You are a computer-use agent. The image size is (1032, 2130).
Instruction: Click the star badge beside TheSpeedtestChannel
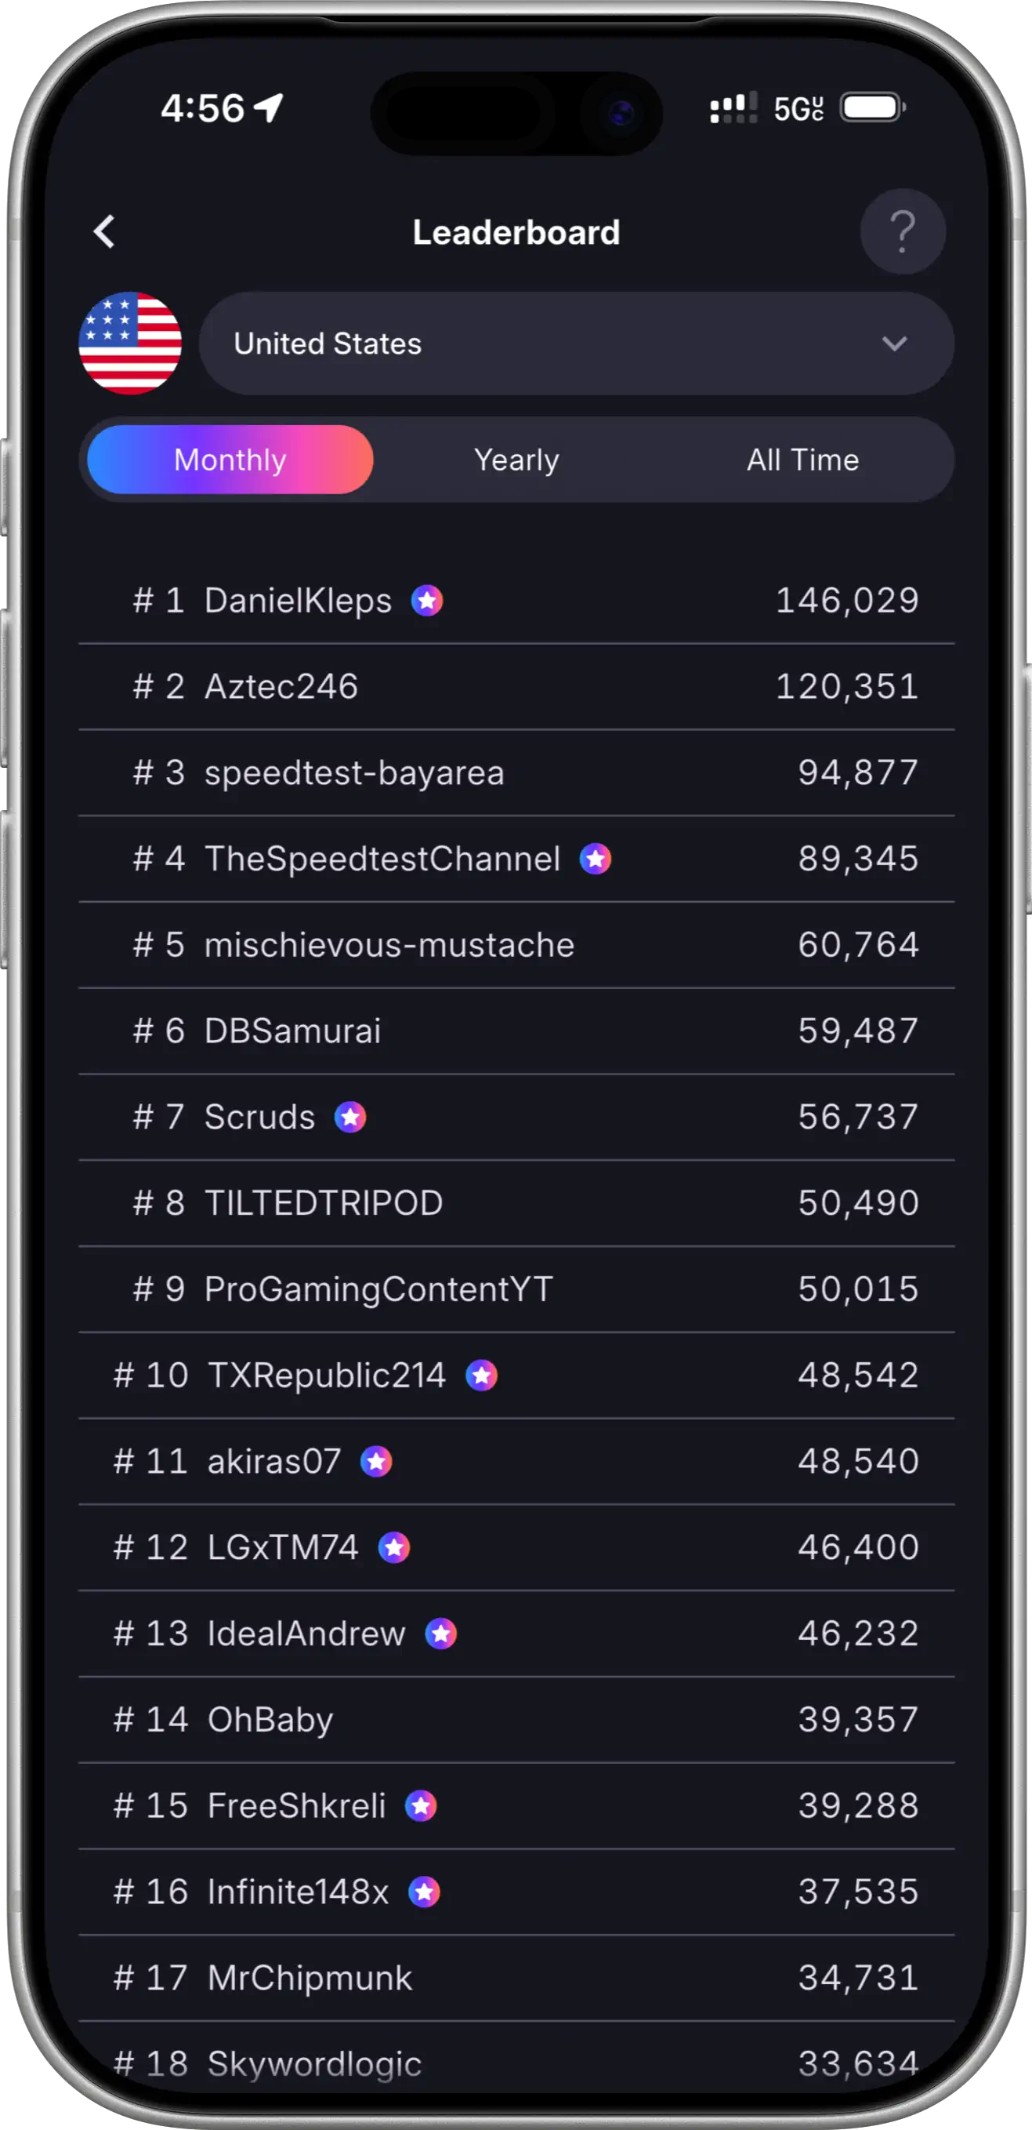coord(595,859)
